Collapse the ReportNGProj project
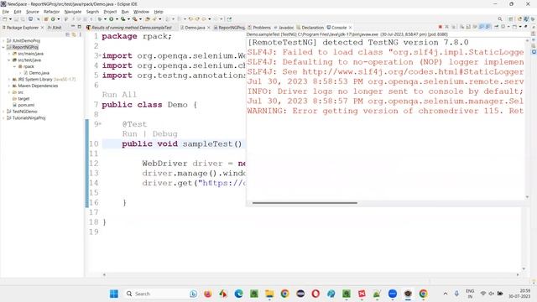The height and width of the screenshot is (302, 537). pyautogui.click(x=3, y=47)
